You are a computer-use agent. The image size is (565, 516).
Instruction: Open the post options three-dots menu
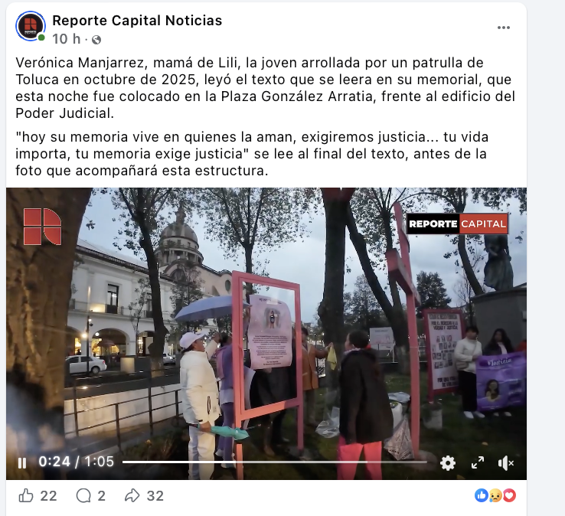coord(504,28)
